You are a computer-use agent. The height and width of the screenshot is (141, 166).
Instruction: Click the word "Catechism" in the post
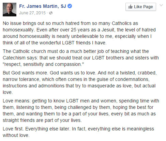(14, 58)
